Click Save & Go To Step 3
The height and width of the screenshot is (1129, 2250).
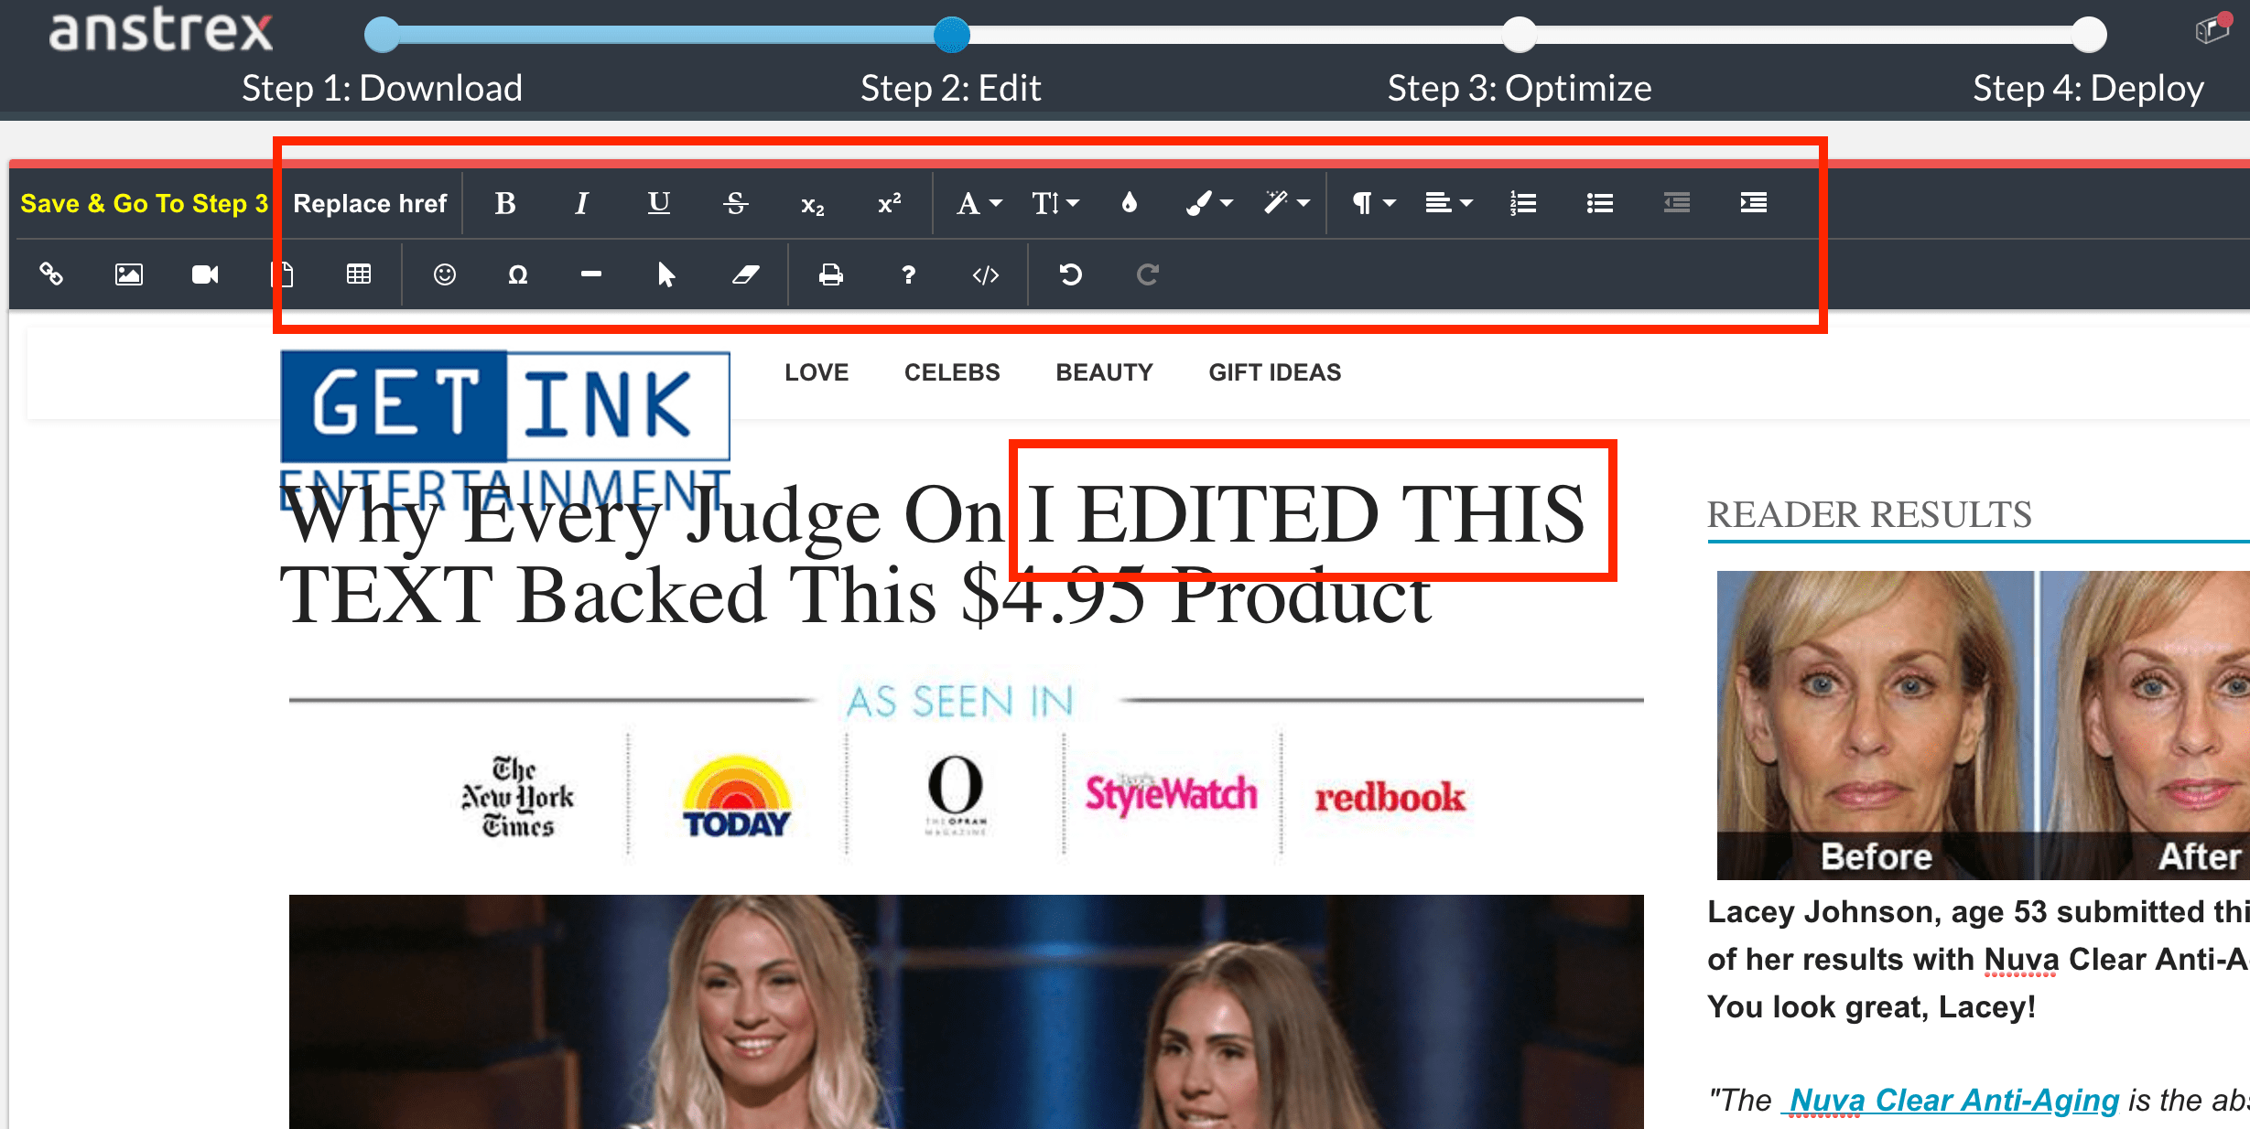145,203
